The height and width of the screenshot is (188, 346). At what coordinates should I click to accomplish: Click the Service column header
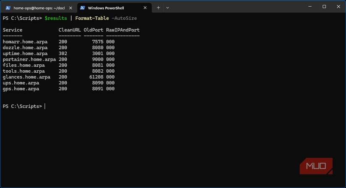click(x=13, y=30)
